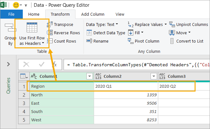Click the Column3 ABC123 data type icon
This screenshot has height=129, width=210.
click(162, 77)
